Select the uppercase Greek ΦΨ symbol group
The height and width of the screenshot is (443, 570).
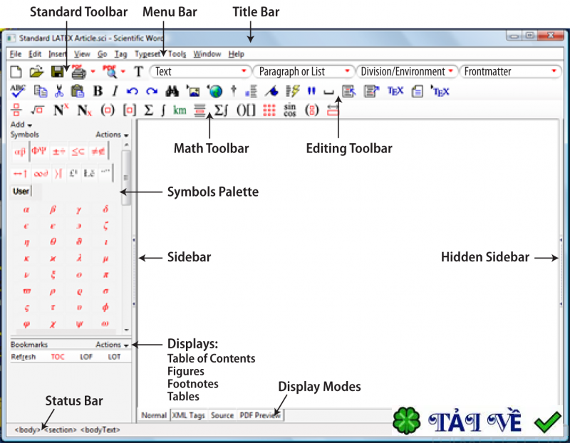tap(38, 151)
